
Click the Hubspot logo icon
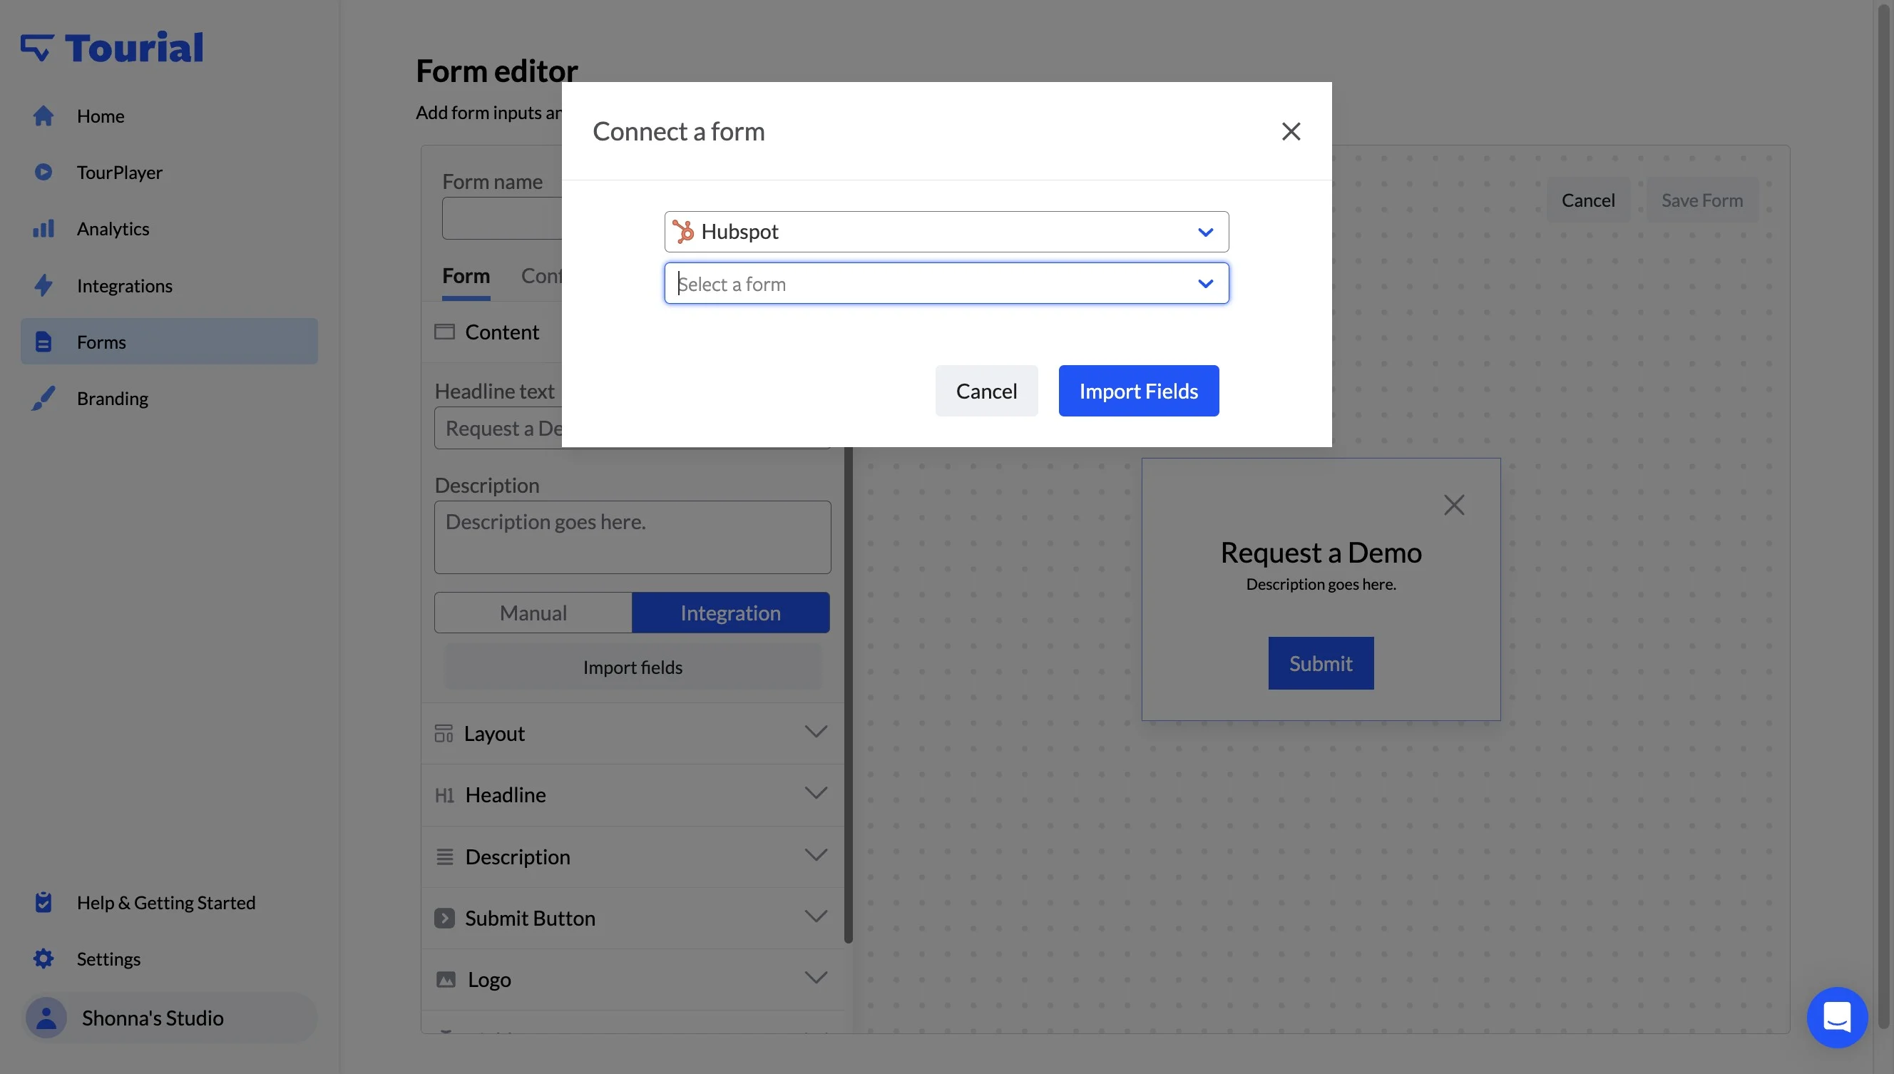click(683, 232)
